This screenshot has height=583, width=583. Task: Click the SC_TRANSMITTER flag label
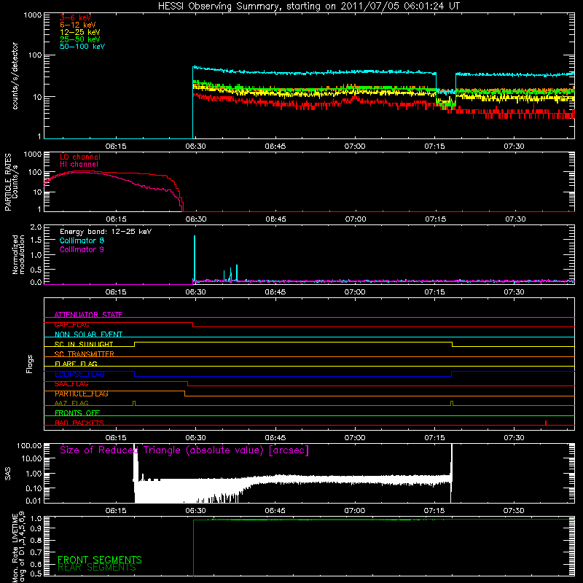[84, 354]
